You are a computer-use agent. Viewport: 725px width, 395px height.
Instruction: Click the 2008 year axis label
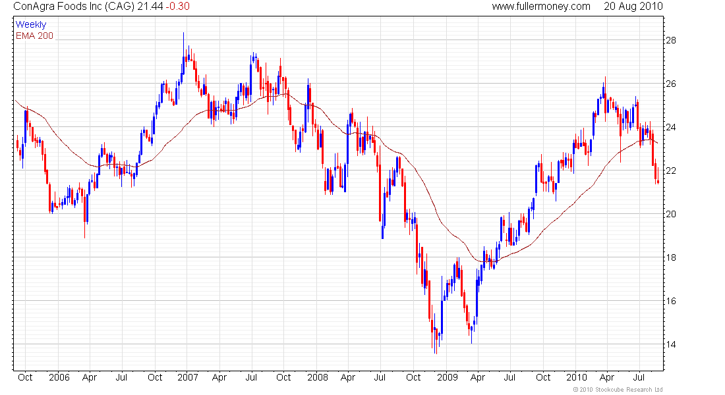point(318,377)
